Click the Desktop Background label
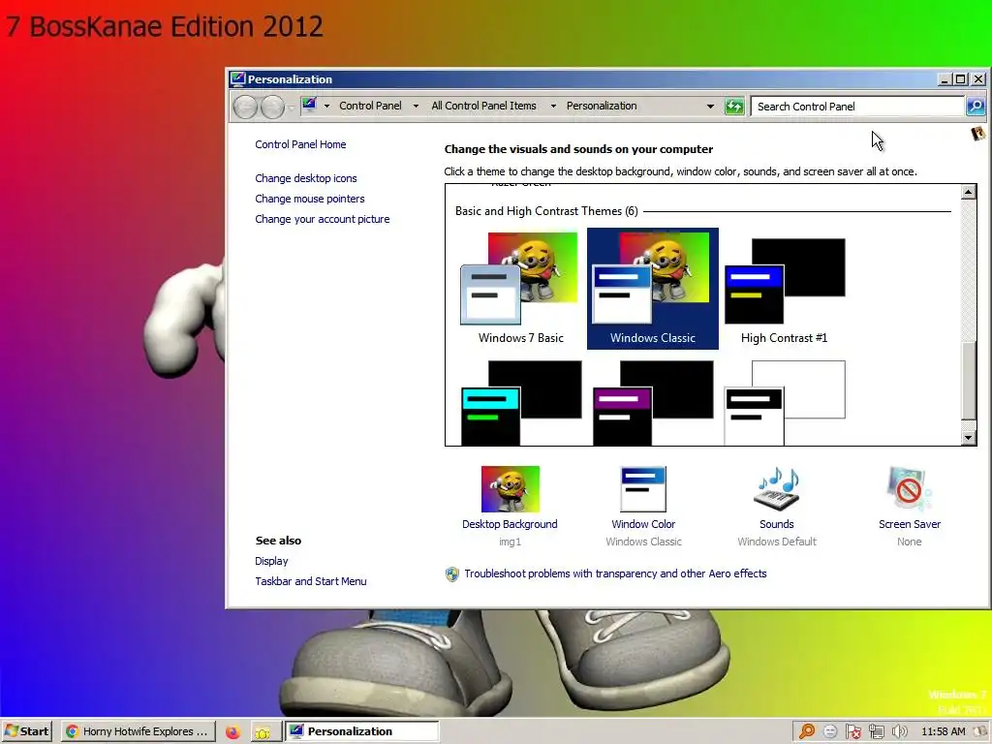Viewport: 992px width, 744px height. tap(510, 524)
